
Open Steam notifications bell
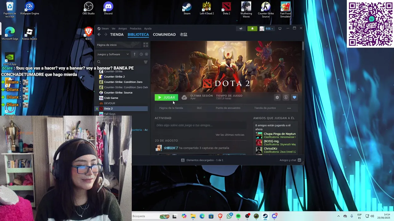[x=252, y=29]
